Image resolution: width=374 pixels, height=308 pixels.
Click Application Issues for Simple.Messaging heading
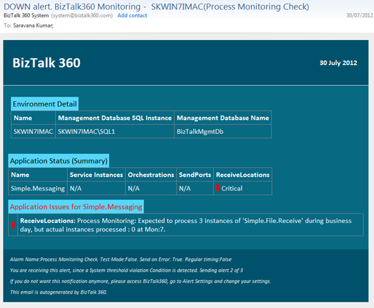76,206
